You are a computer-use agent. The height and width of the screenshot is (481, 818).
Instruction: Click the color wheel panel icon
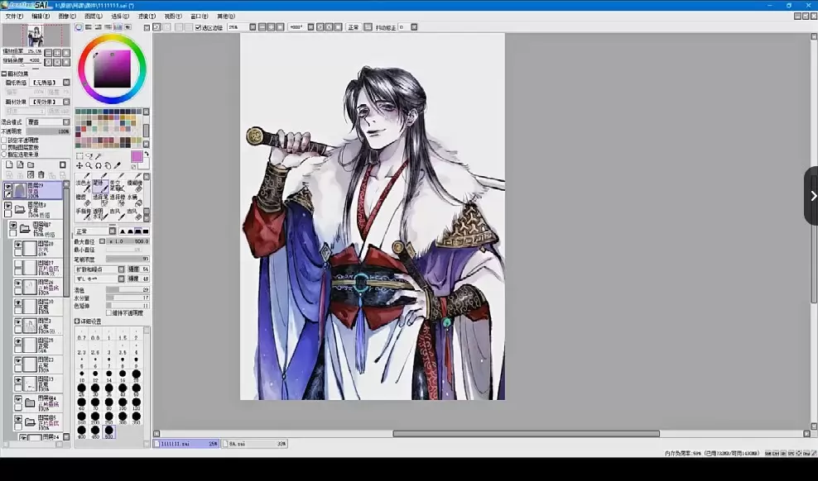[x=79, y=27]
